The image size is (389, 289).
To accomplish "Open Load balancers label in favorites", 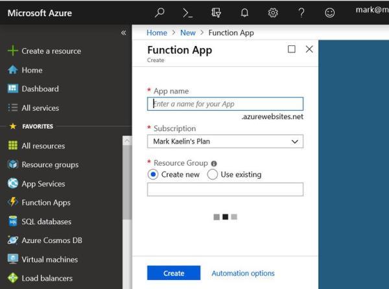I will pyautogui.click(x=47, y=279).
